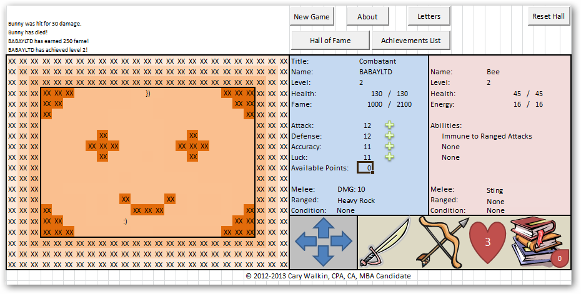
Task: Increase Defense with its green plus
Action: (x=389, y=136)
